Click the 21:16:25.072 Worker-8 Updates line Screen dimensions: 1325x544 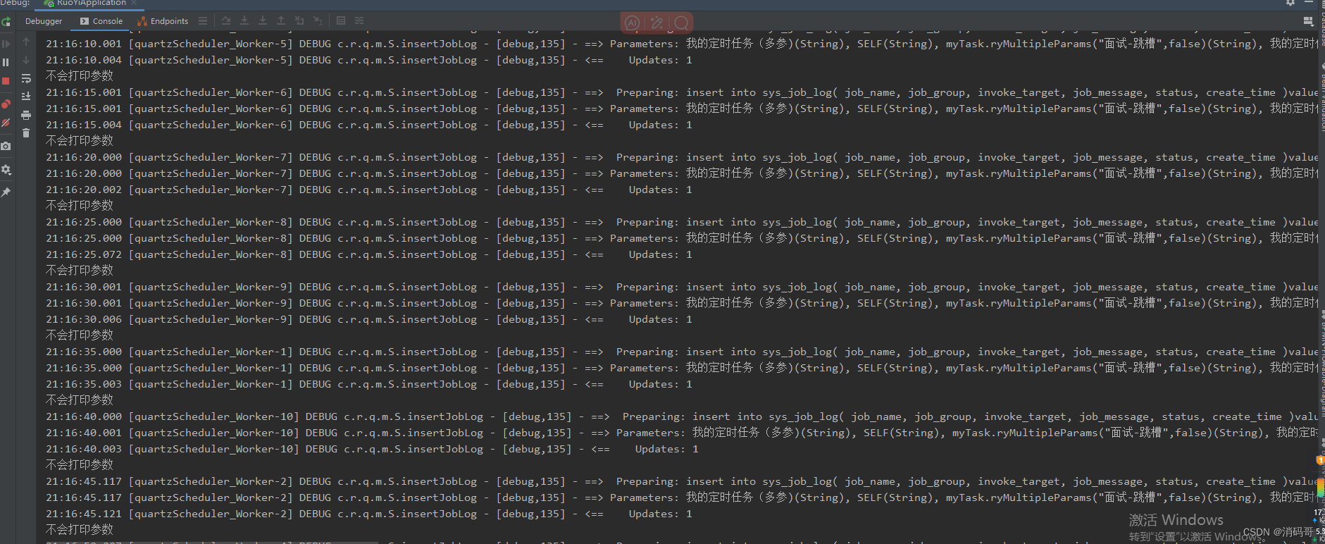click(x=369, y=254)
